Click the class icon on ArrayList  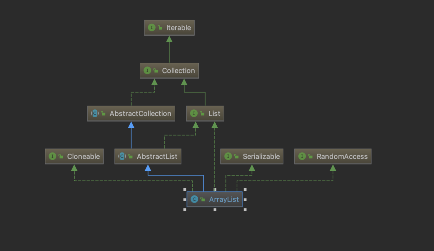pyautogui.click(x=194, y=199)
